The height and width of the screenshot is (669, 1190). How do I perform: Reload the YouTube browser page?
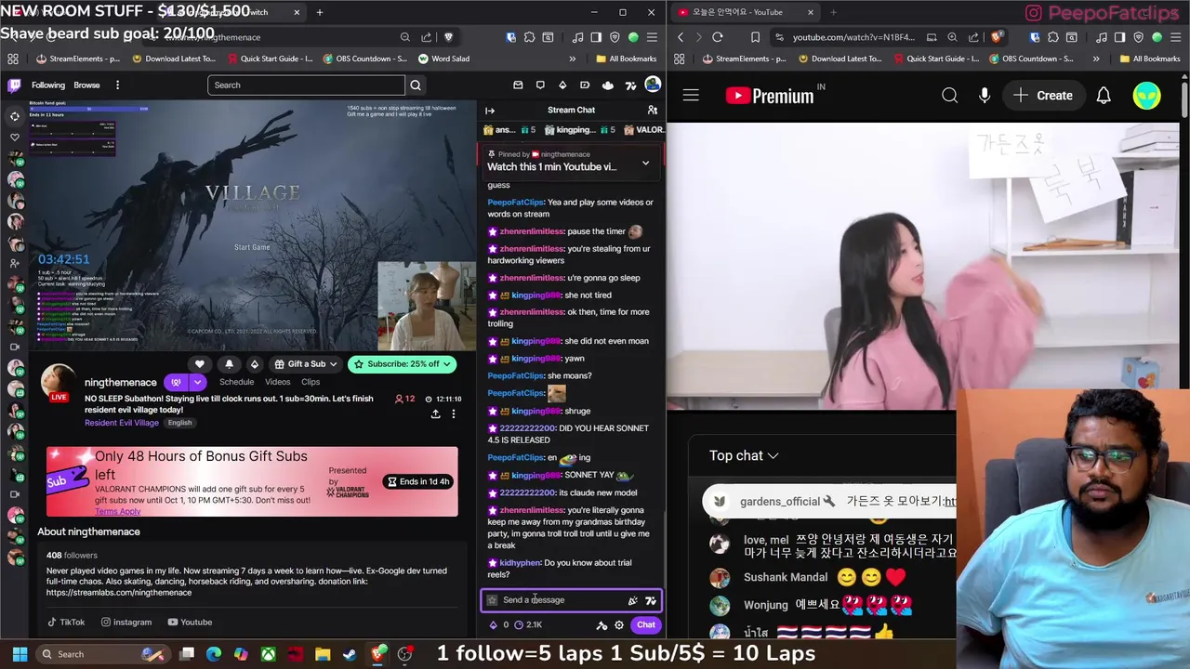click(x=718, y=37)
